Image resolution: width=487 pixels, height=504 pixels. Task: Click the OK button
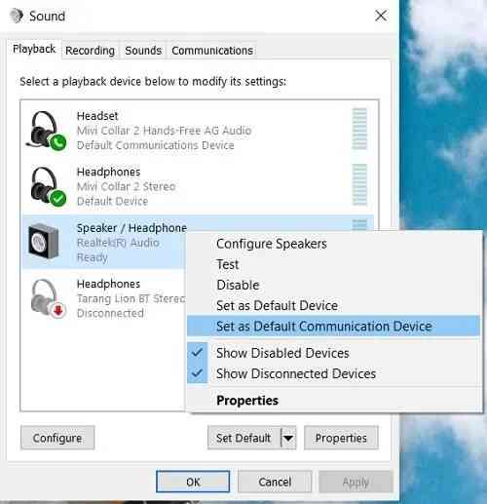193,482
